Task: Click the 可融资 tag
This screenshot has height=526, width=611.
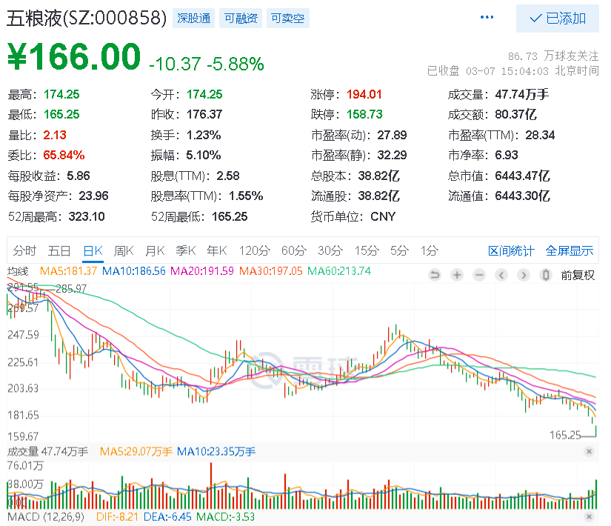Action: [241, 19]
